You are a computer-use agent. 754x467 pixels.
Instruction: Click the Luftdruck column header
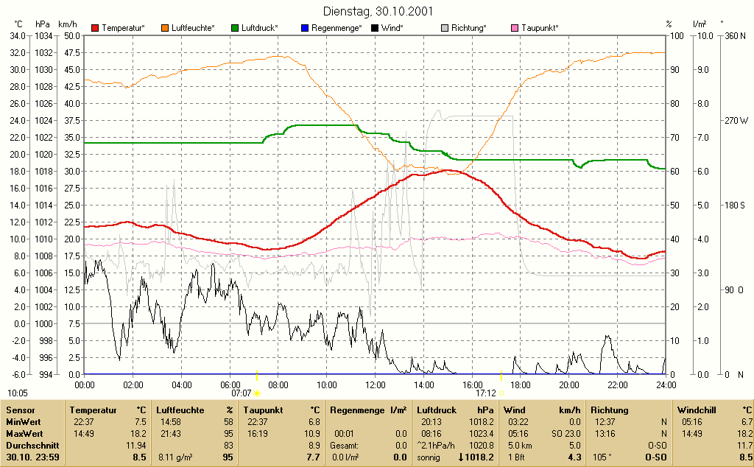[436, 410]
